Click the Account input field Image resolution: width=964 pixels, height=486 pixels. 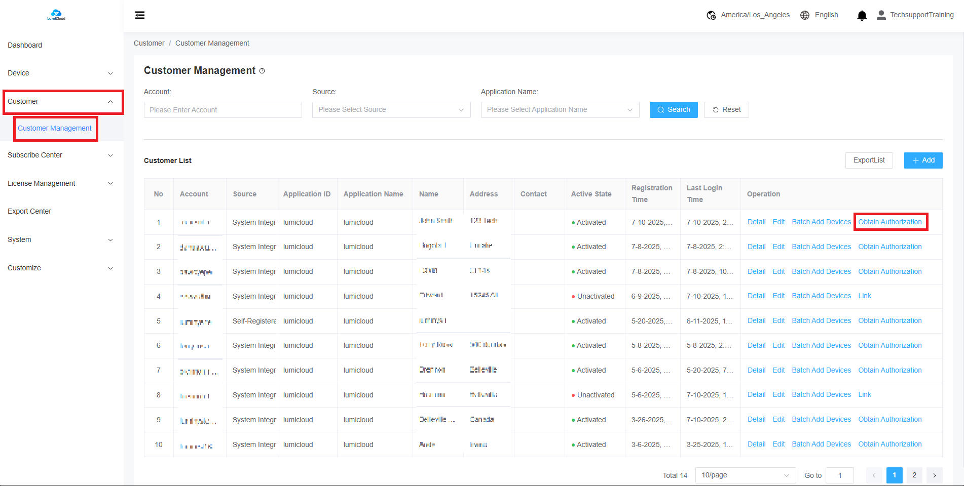[223, 110]
